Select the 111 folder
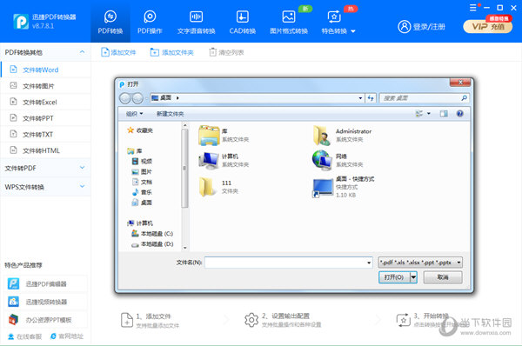 [x=218, y=187]
